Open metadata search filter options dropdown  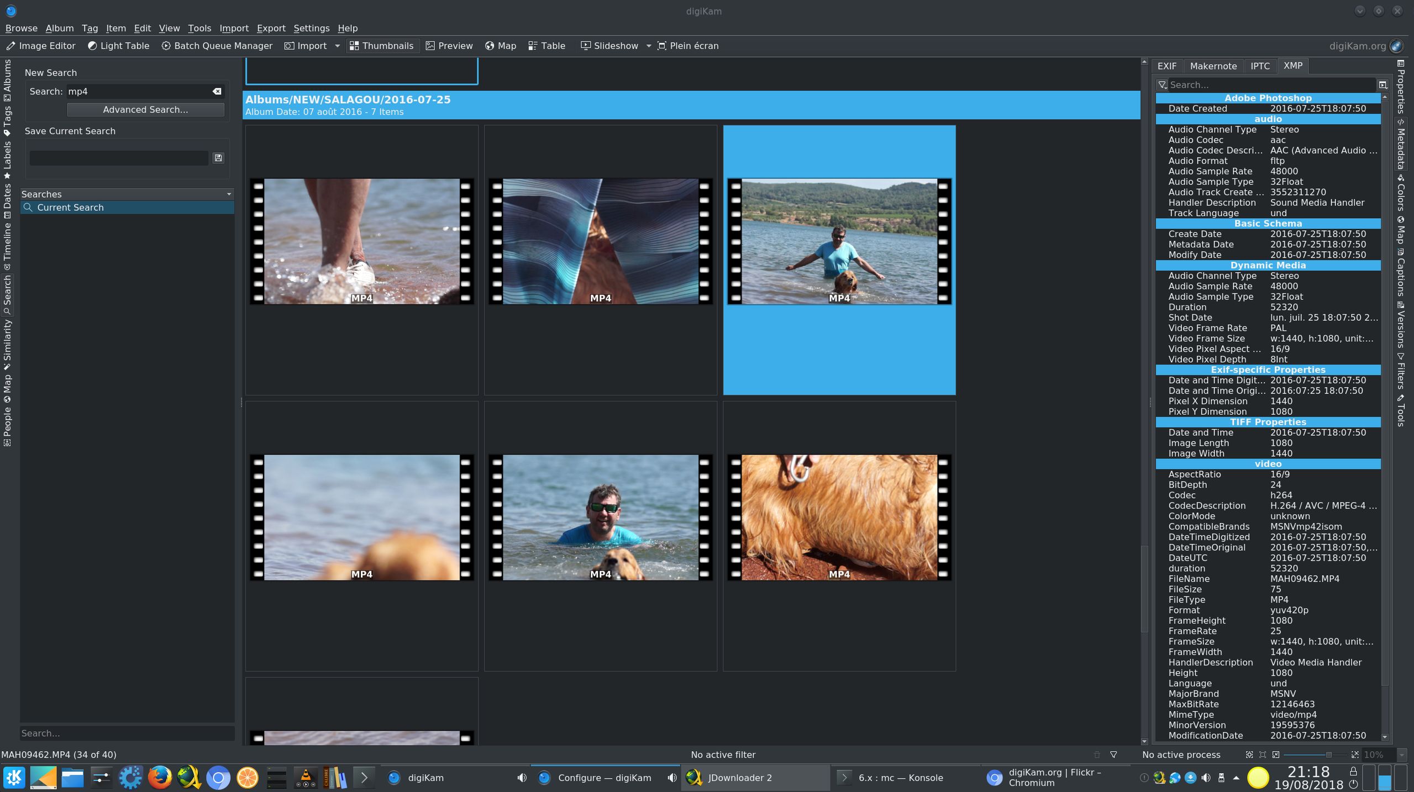click(x=1163, y=85)
